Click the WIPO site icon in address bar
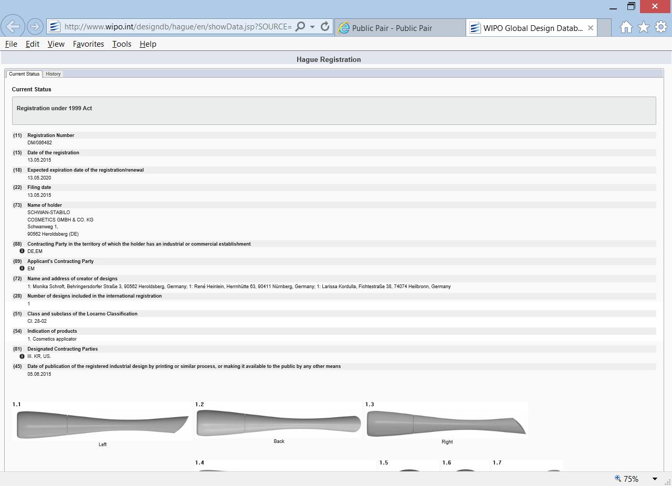The width and height of the screenshot is (672, 486). coord(55,26)
